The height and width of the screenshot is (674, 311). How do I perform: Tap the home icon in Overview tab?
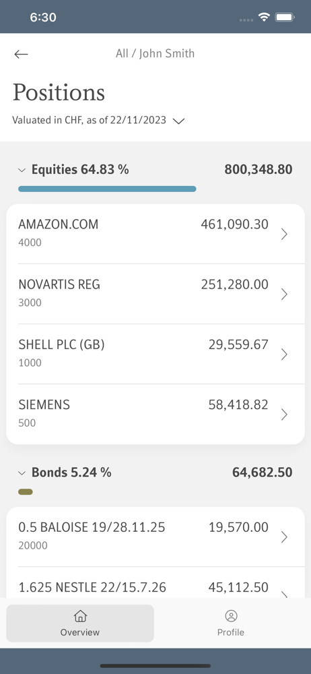click(80, 616)
